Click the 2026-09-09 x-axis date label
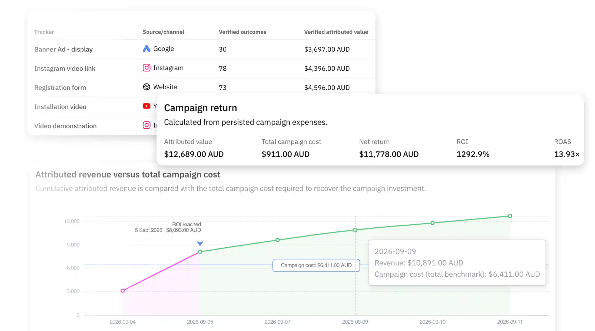The image size is (595, 331). click(355, 322)
